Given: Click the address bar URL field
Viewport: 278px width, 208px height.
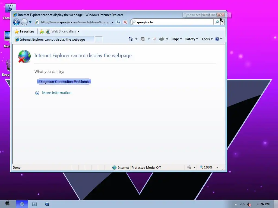Looking at the screenshot, I should pos(75,22).
